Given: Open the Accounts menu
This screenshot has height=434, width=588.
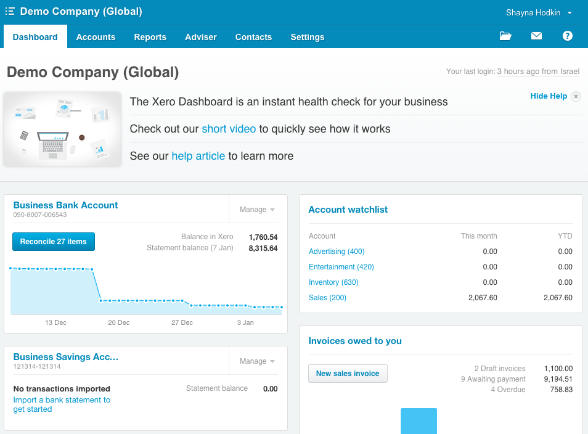Looking at the screenshot, I should [x=96, y=37].
